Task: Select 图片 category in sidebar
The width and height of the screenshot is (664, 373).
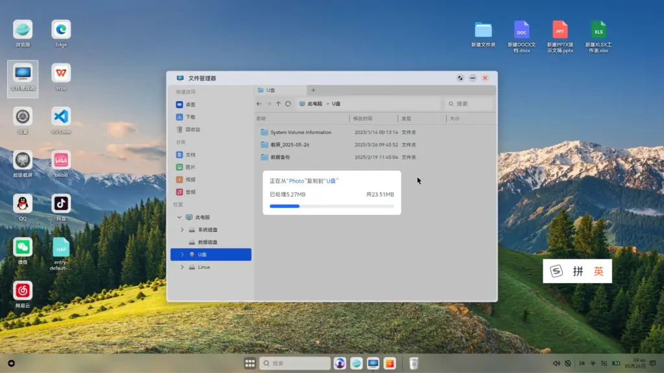Action: click(190, 167)
